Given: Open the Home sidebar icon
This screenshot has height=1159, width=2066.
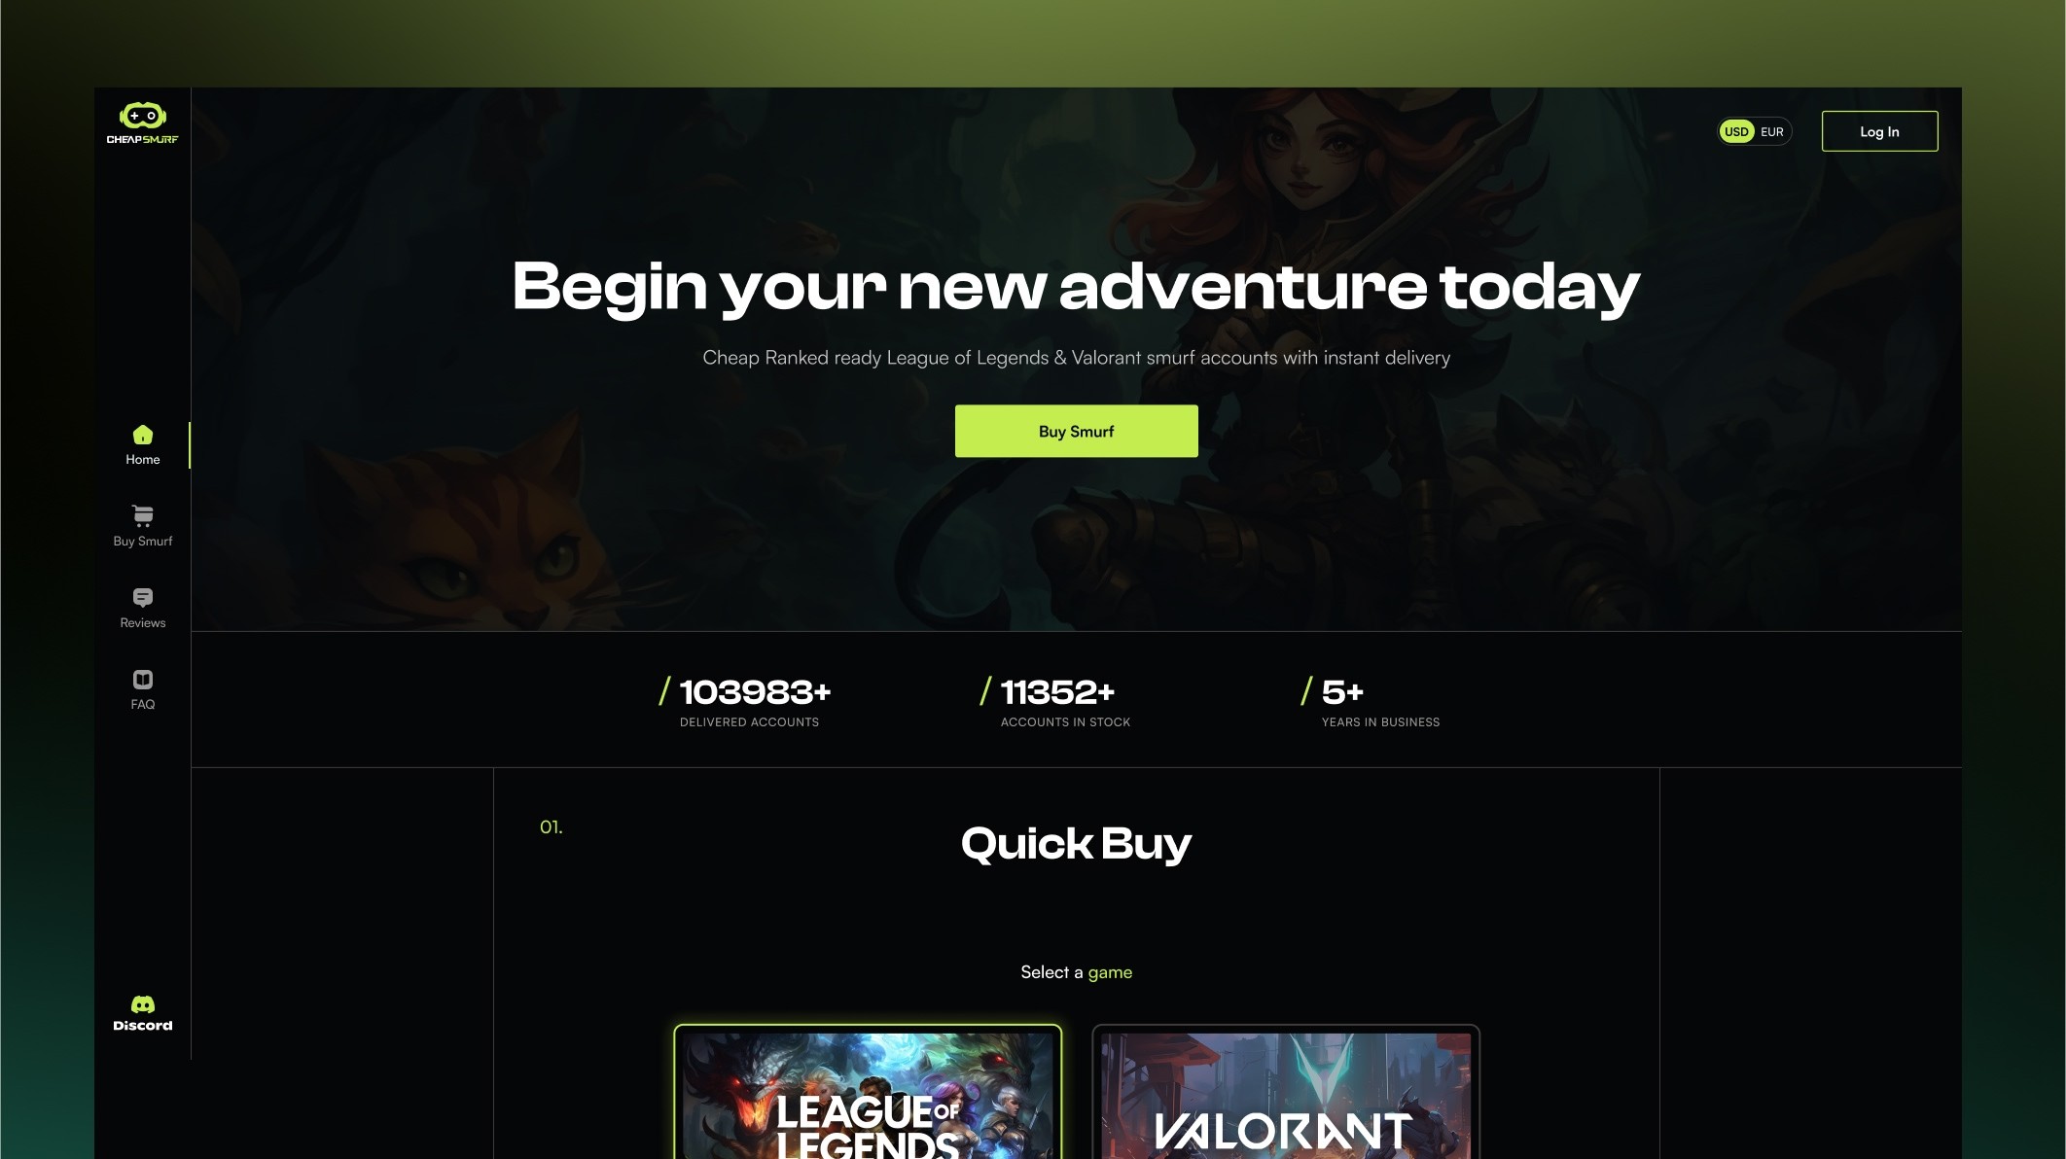Looking at the screenshot, I should click(143, 435).
